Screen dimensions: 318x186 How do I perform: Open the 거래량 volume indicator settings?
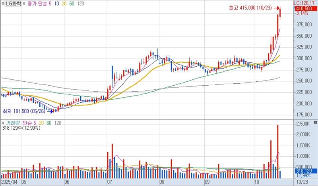[13, 123]
